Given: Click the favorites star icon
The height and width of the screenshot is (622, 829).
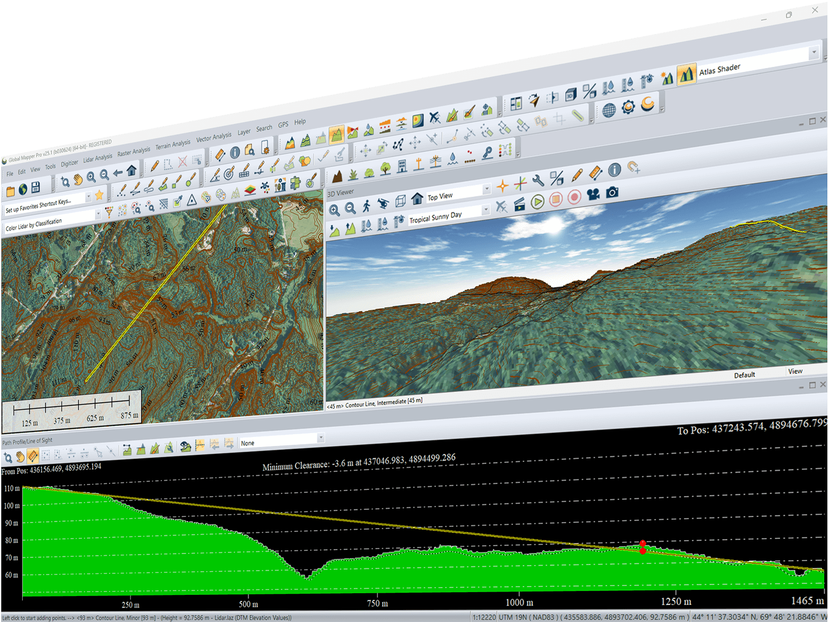Looking at the screenshot, I should 99,195.
